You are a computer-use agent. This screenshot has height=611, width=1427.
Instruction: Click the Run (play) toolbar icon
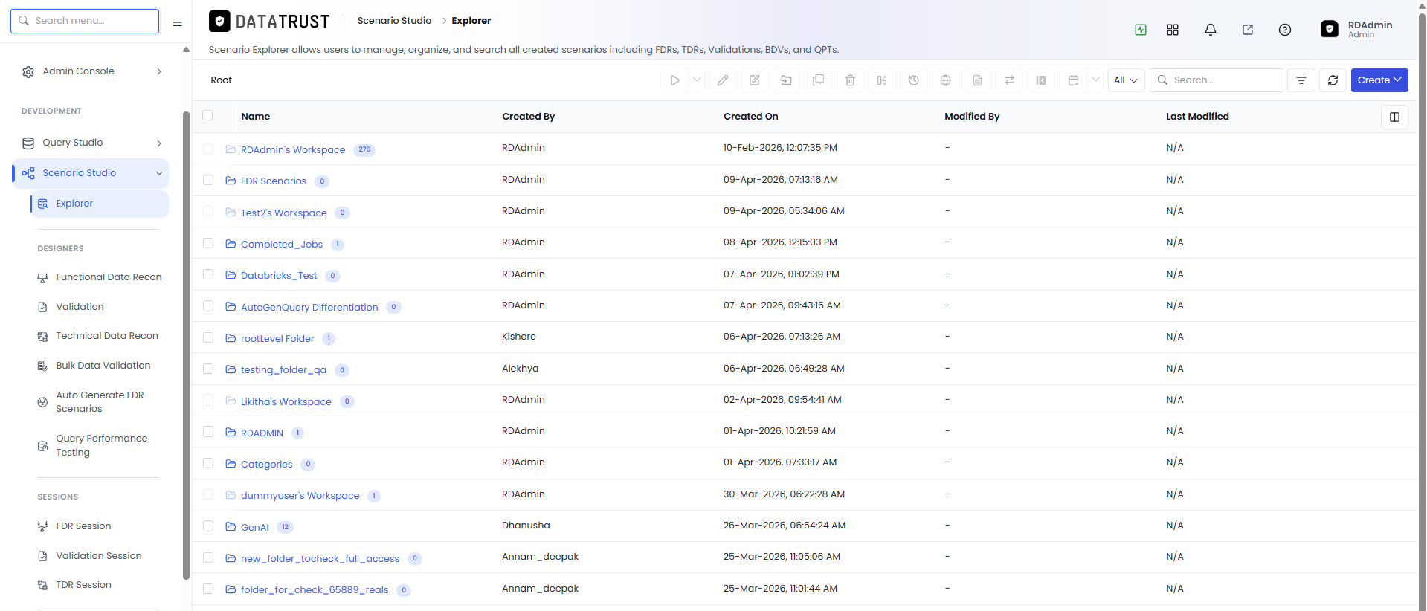[674, 80]
